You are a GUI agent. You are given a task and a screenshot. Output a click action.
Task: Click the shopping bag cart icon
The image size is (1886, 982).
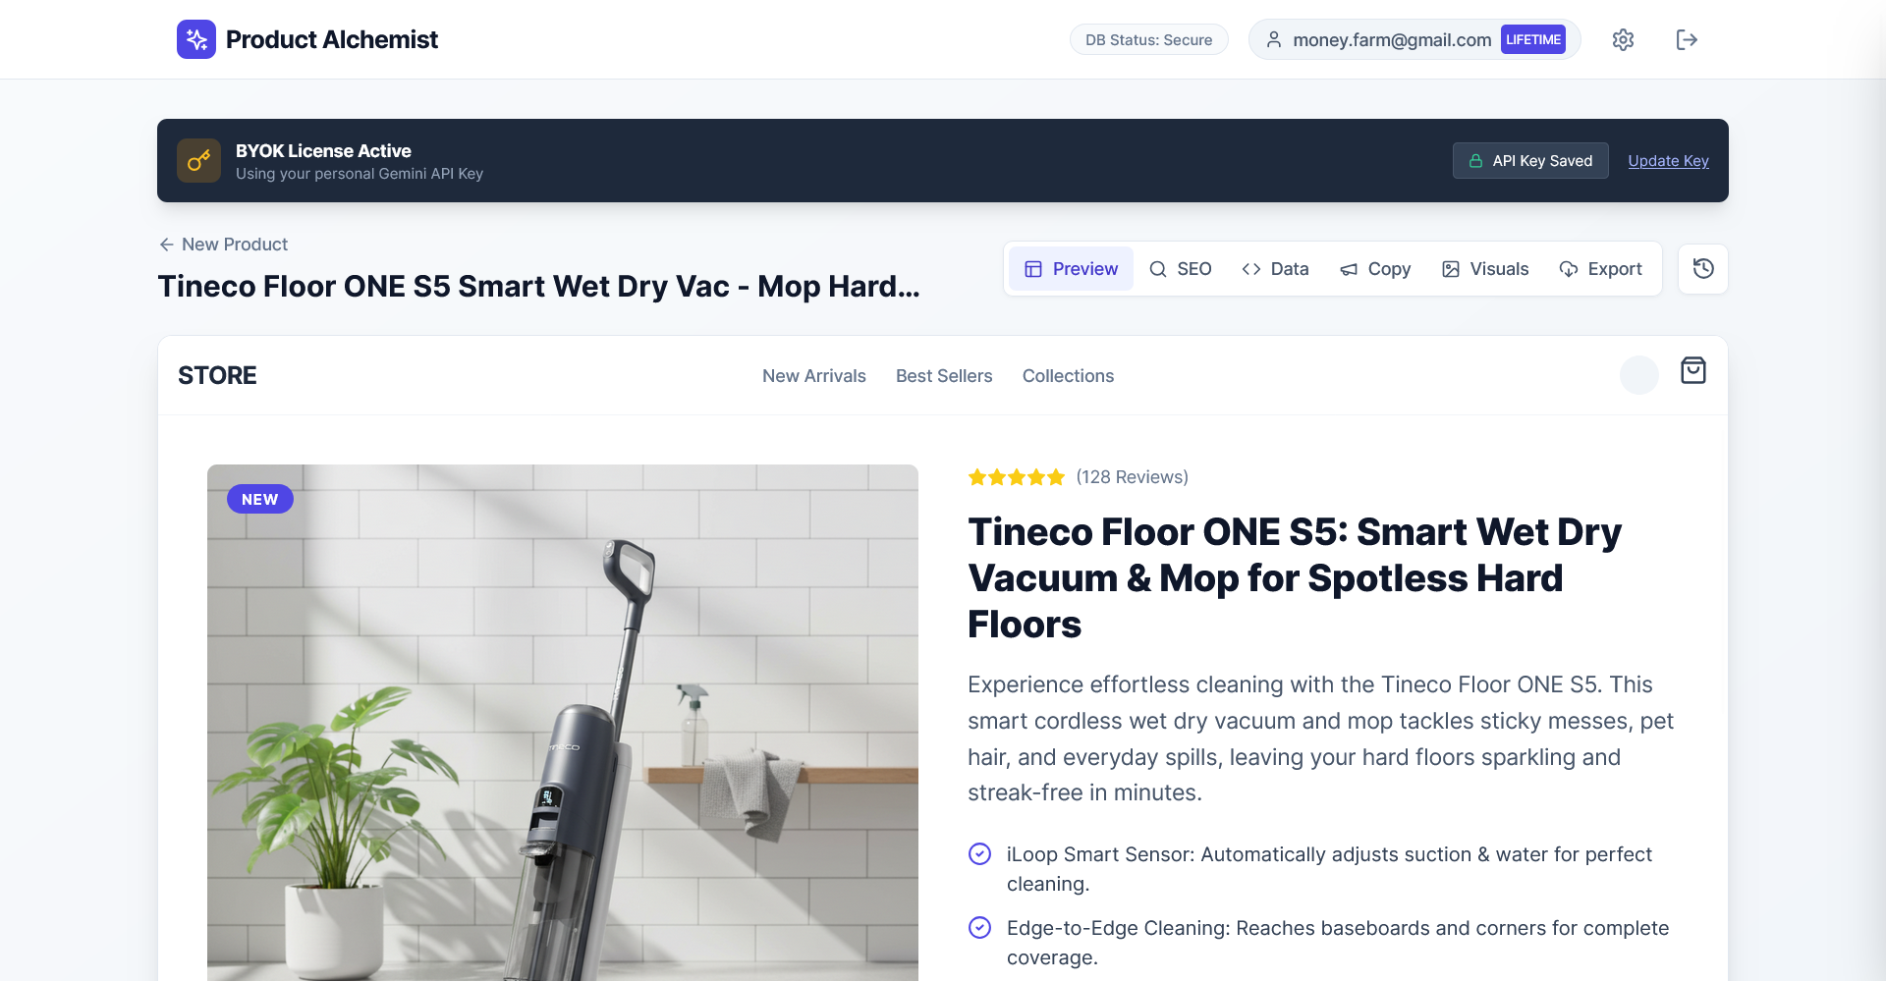pyautogui.click(x=1693, y=371)
